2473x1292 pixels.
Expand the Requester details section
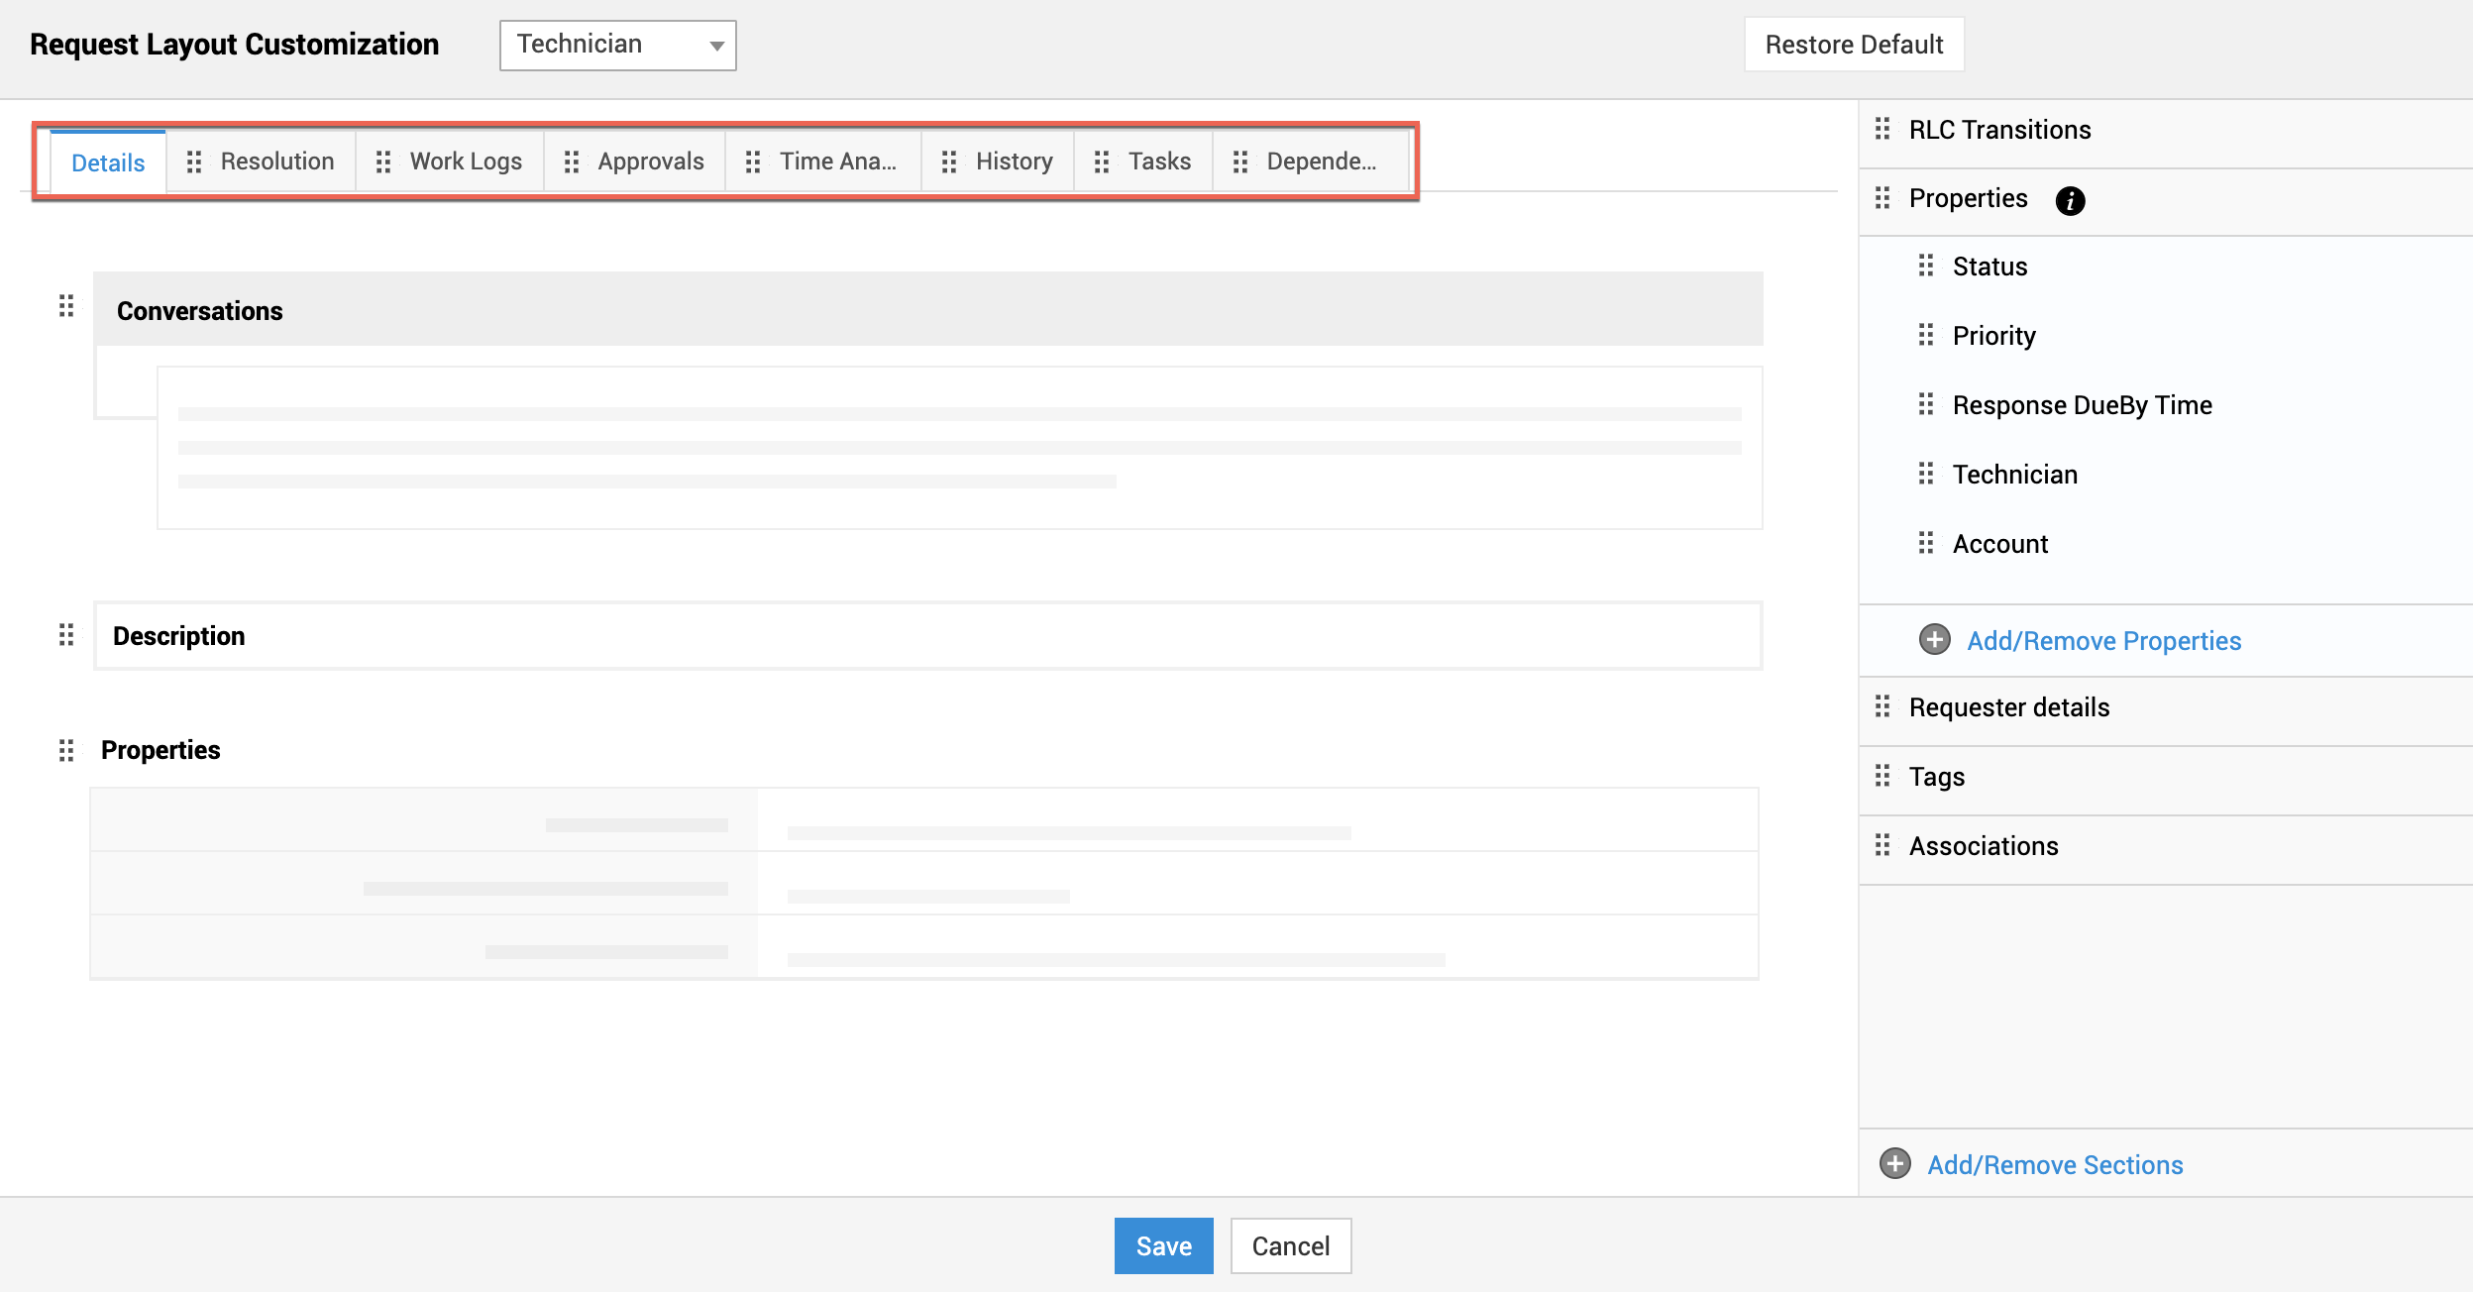[x=2009, y=707]
